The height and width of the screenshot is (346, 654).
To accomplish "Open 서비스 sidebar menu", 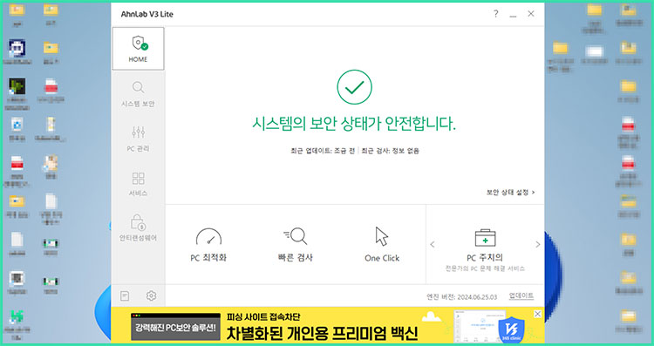I will 138,184.
